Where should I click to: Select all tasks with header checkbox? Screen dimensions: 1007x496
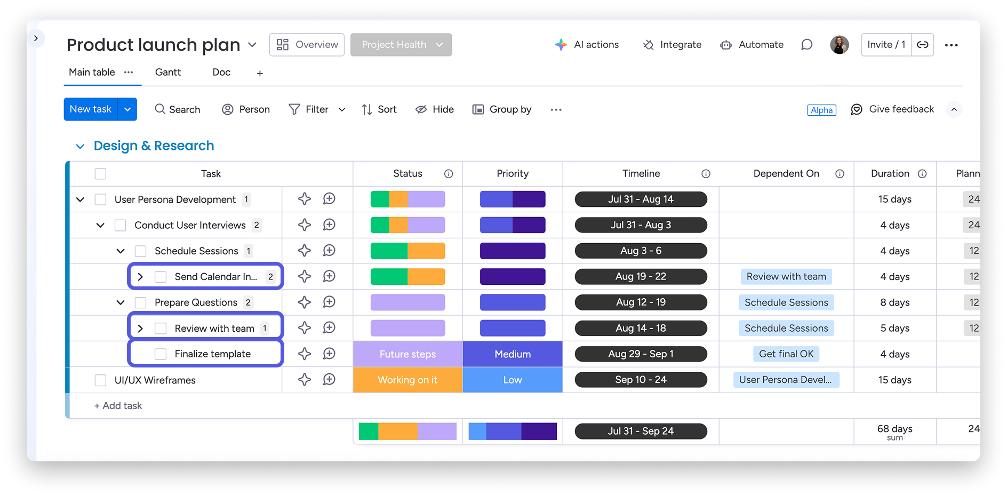pyautogui.click(x=100, y=174)
